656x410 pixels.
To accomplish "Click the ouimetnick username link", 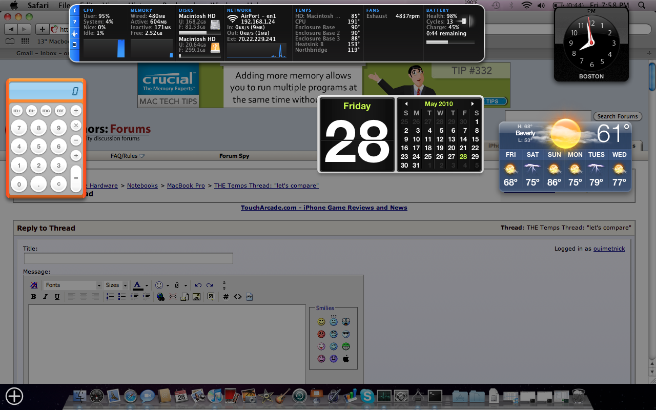I will [x=609, y=249].
